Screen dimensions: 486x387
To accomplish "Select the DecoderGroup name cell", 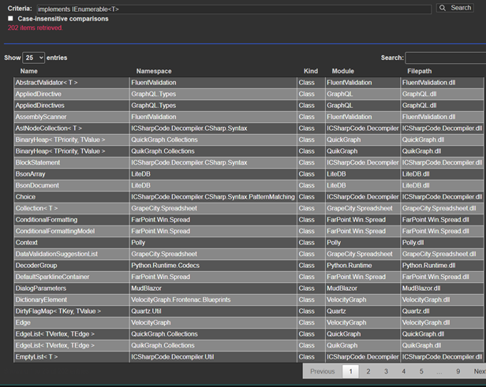I will click(x=71, y=266).
